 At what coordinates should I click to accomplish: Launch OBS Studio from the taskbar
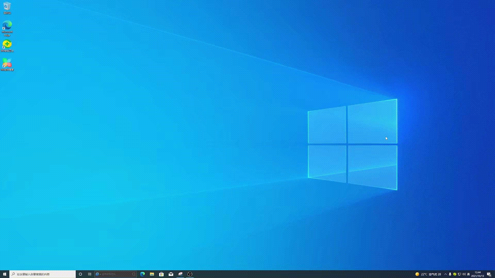(x=190, y=274)
